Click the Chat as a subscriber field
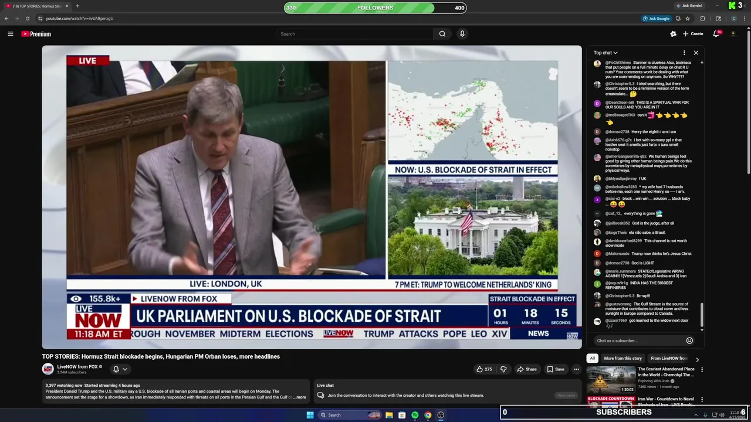751x422 pixels. pos(638,341)
